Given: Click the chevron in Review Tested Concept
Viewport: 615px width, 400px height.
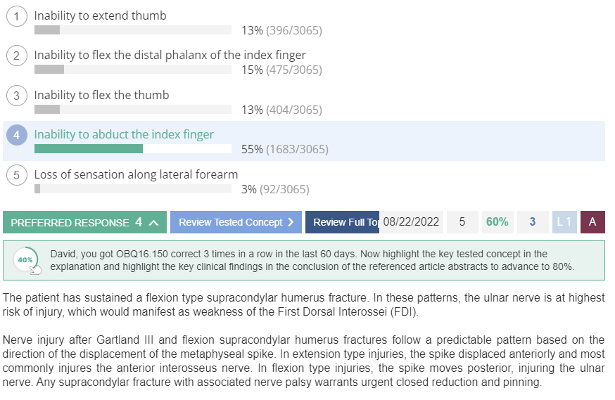Looking at the screenshot, I should [x=291, y=222].
